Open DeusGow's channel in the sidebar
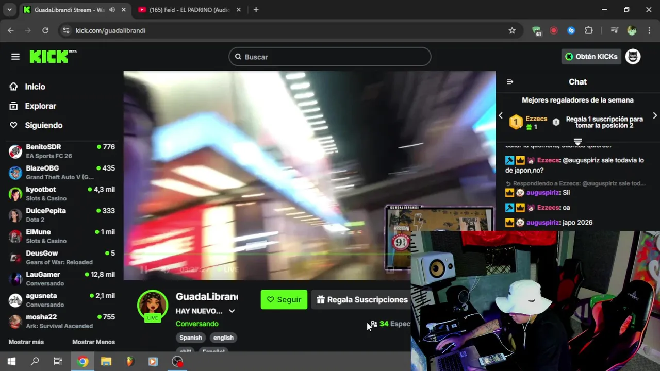 click(62, 257)
